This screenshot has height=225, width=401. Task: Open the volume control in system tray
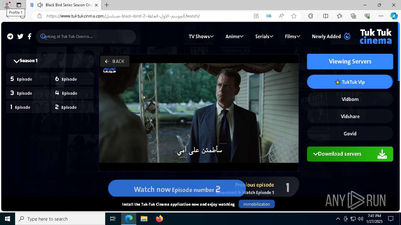[x=360, y=219]
